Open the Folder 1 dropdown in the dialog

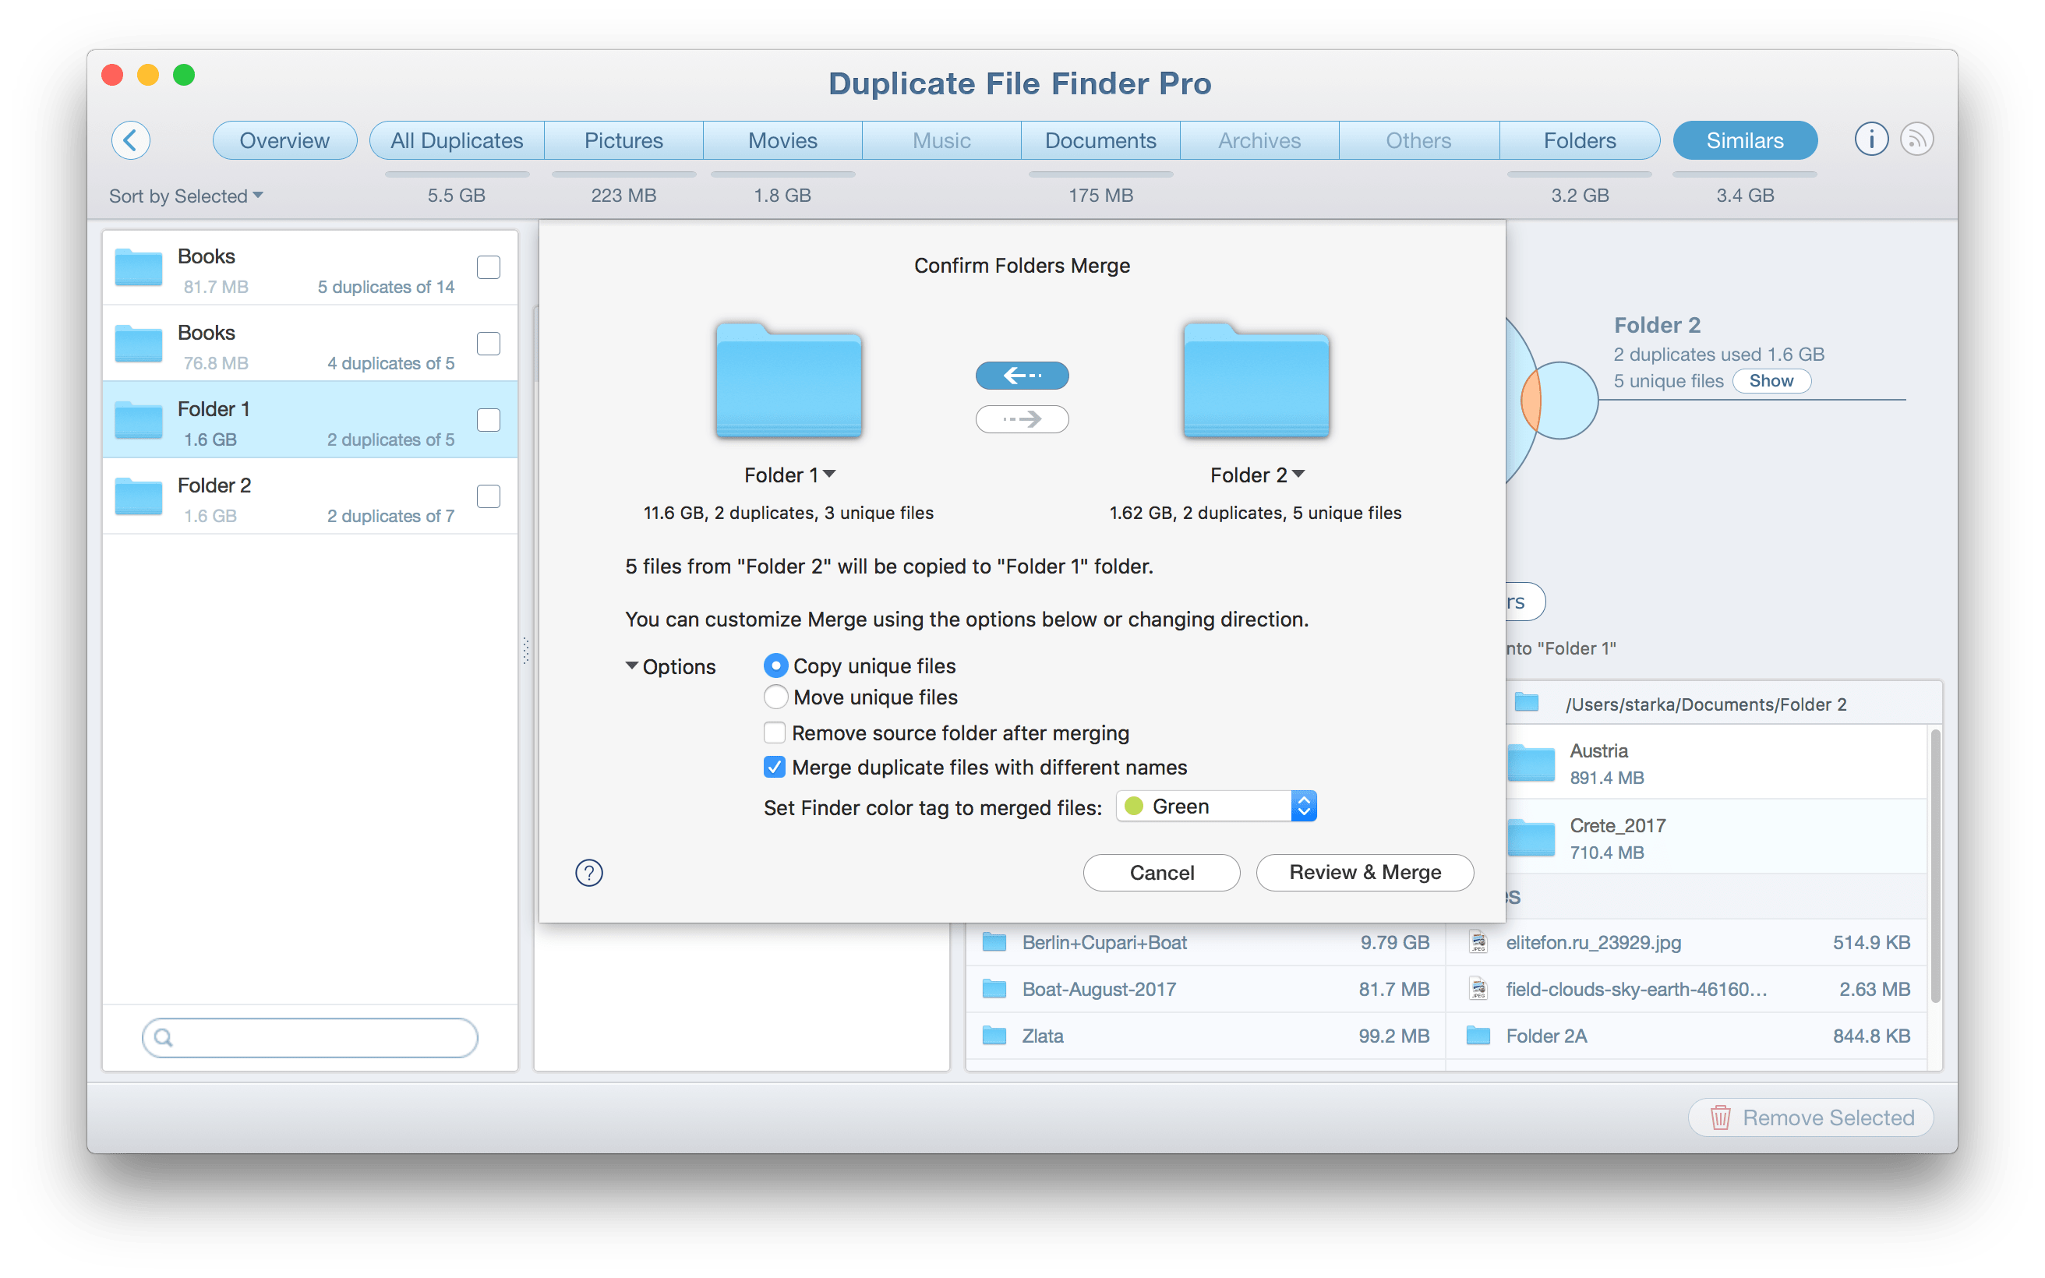click(832, 474)
